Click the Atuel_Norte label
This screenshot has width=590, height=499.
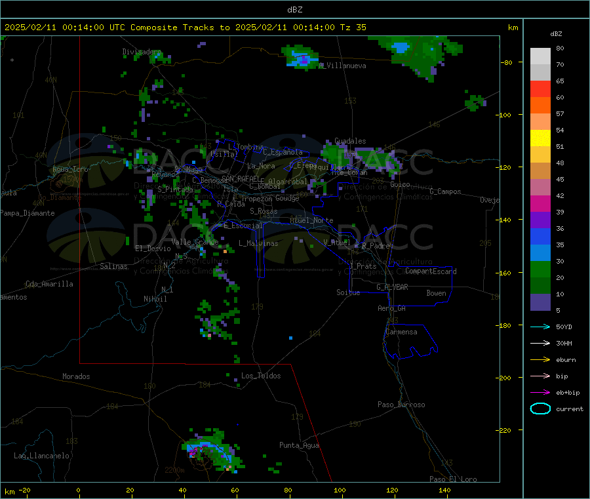point(311,220)
